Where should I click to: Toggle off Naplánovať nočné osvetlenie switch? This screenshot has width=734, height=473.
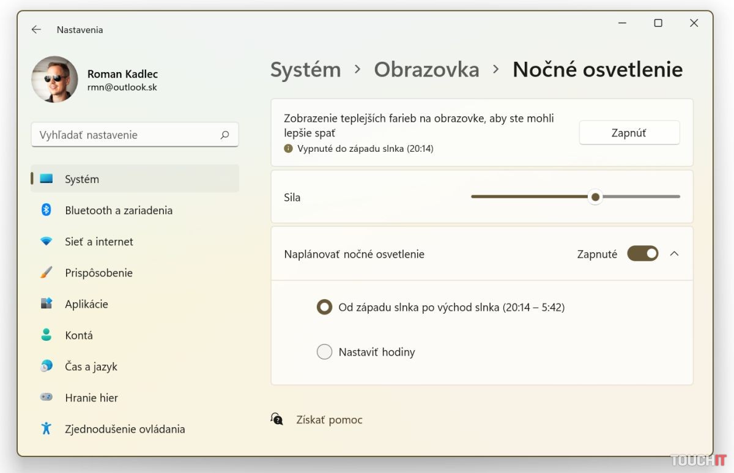pos(642,254)
